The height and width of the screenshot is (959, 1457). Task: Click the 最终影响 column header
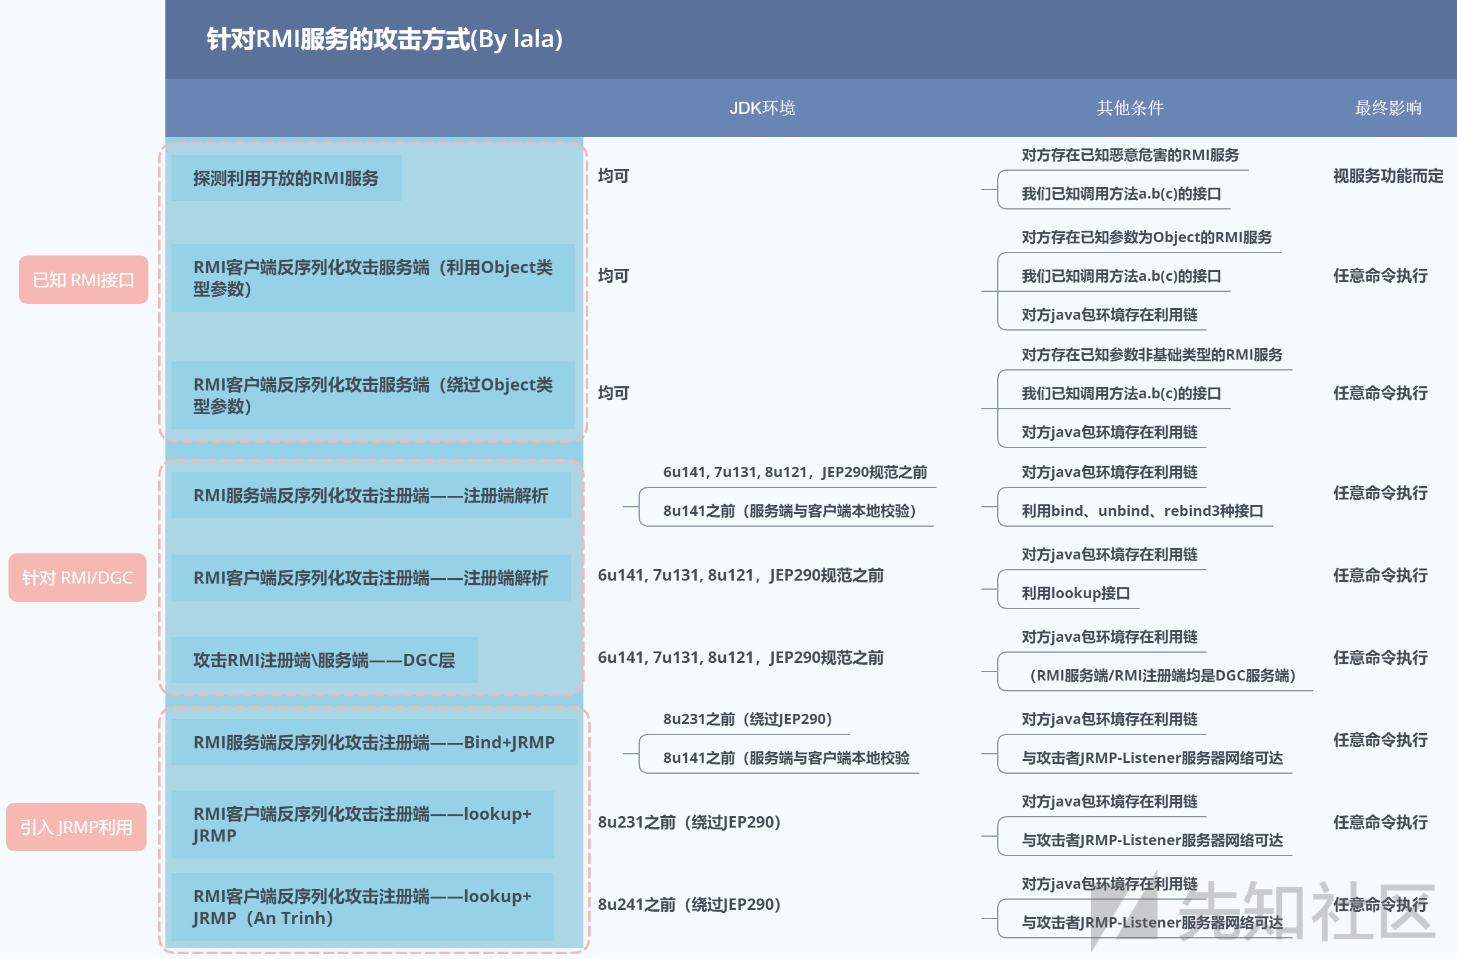pos(1387,108)
